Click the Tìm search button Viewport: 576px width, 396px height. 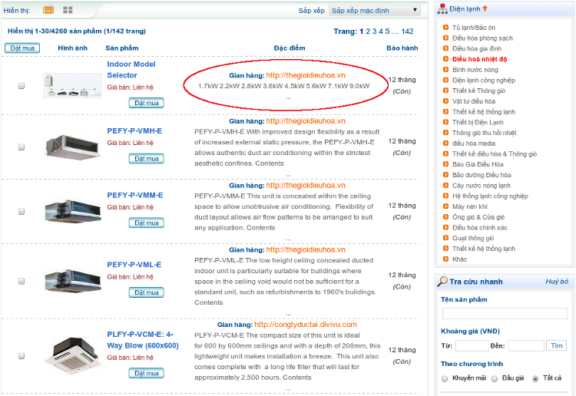pos(557,345)
